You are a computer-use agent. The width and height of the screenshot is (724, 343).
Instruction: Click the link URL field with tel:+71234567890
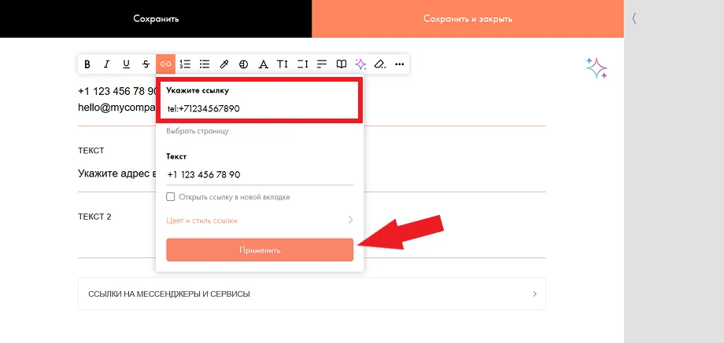point(260,109)
